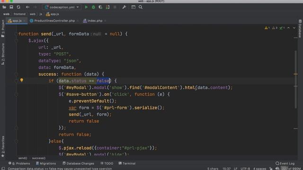Click send() in code breadcrumb
This screenshot has width=303, height=170.
(x=23, y=158)
